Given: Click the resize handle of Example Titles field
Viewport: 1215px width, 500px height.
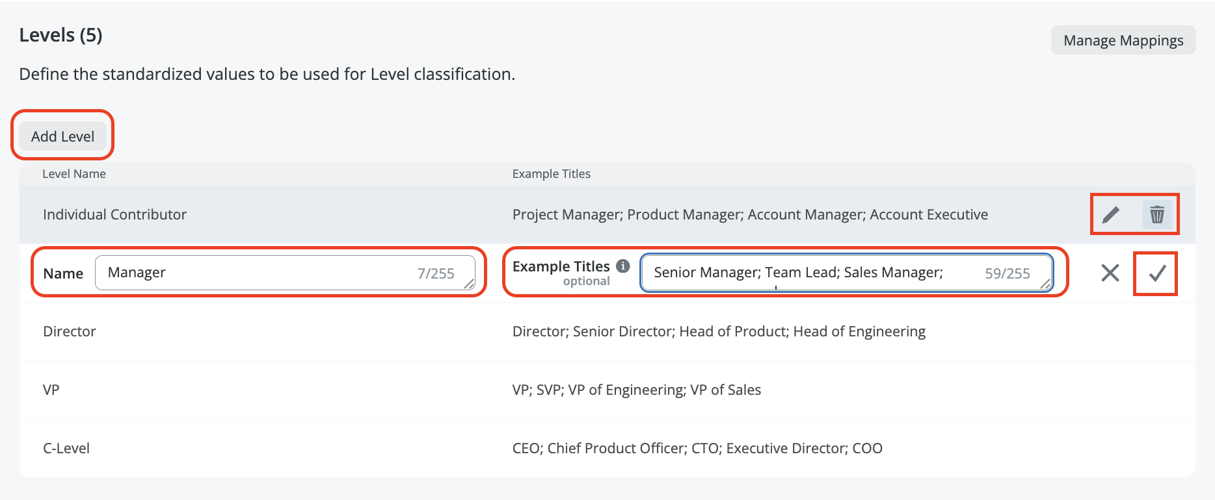Looking at the screenshot, I should click(1045, 284).
